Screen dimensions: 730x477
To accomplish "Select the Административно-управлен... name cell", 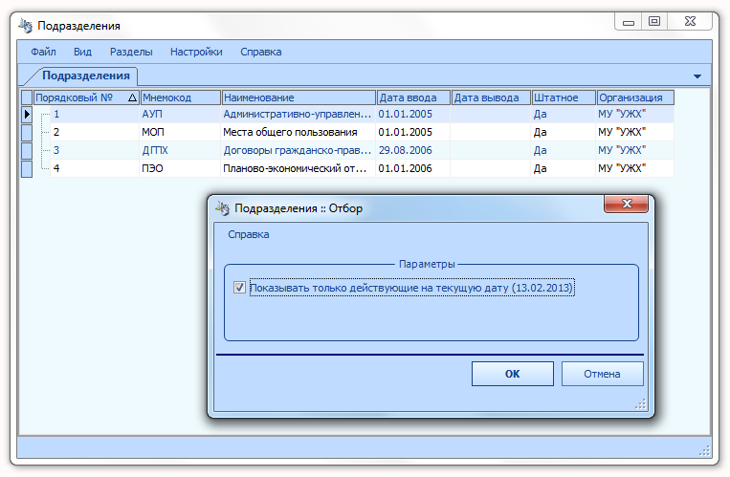I will [298, 114].
